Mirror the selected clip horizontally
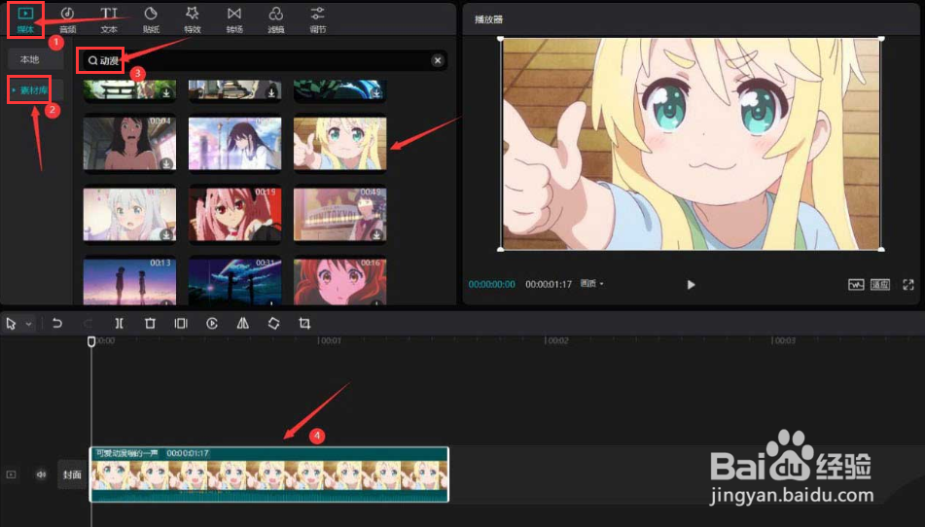925x527 pixels. [242, 323]
